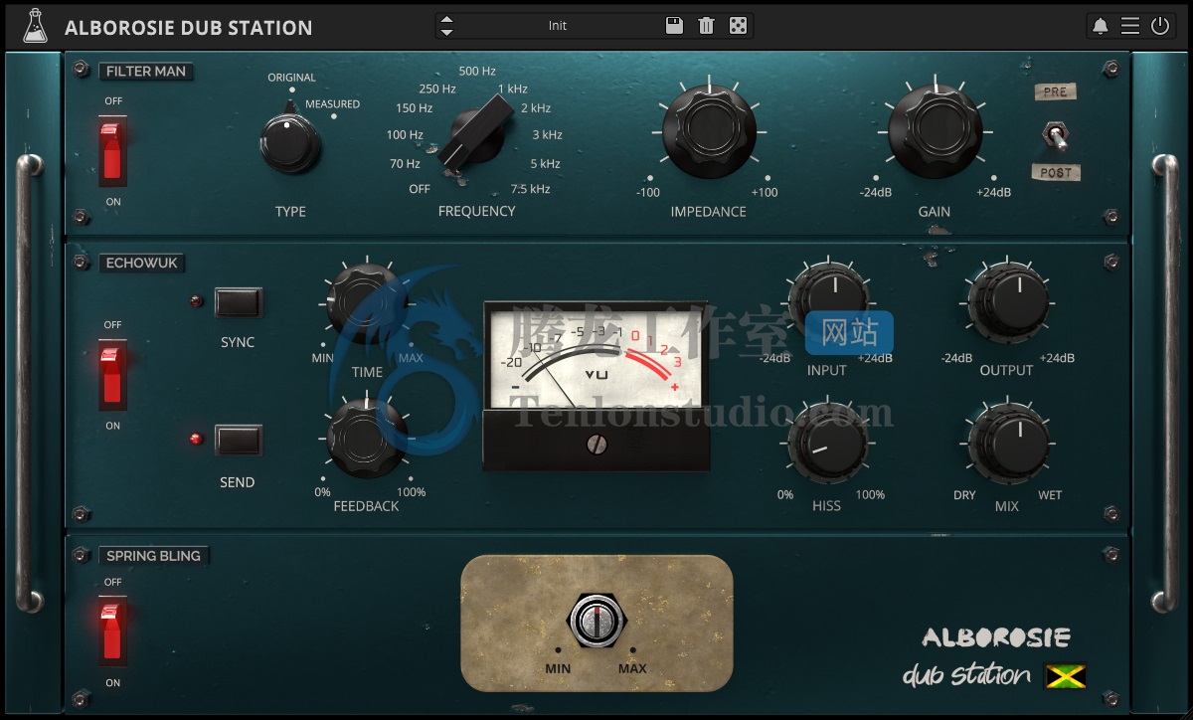1193x720 pixels.
Task: Click the Filter Man Gain knob
Action: coord(934,130)
